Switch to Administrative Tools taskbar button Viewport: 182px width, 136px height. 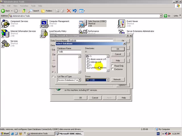tap(40, 133)
